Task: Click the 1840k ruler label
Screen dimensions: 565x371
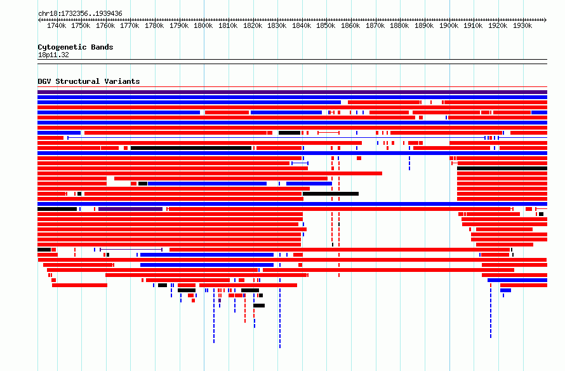Action: point(302,25)
